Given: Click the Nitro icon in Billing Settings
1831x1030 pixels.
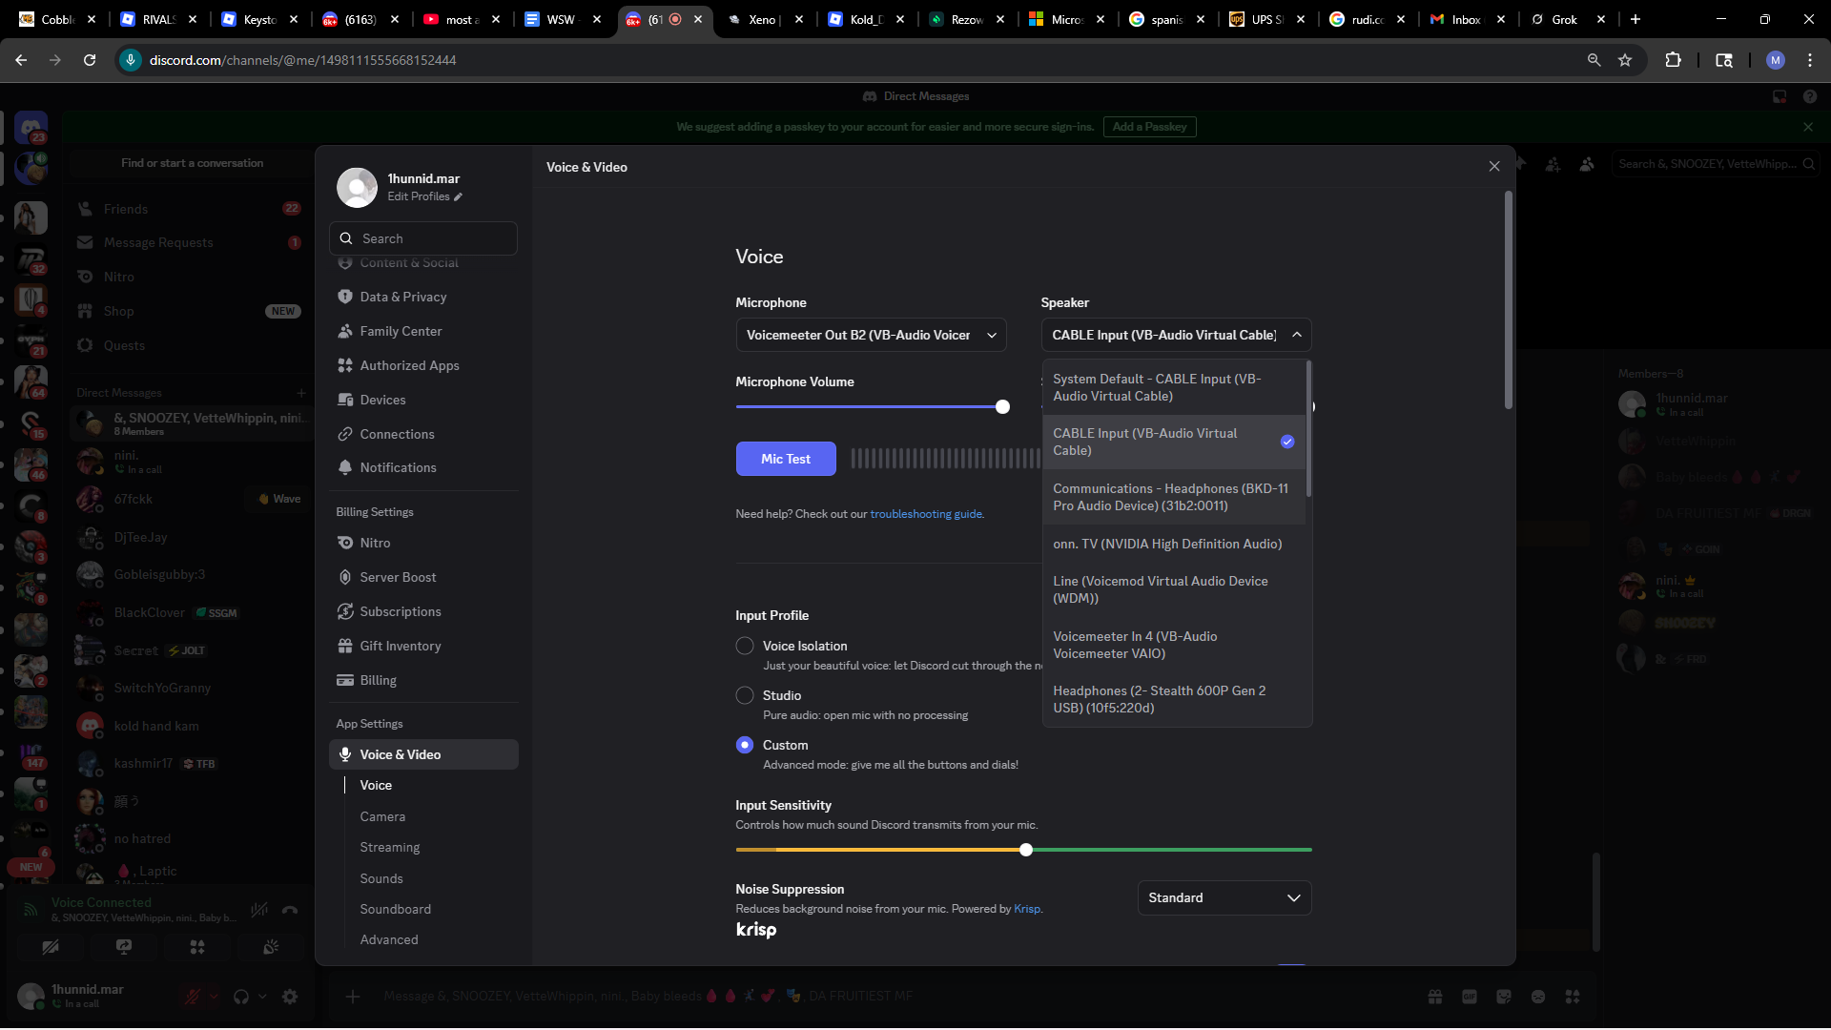Looking at the screenshot, I should point(345,543).
